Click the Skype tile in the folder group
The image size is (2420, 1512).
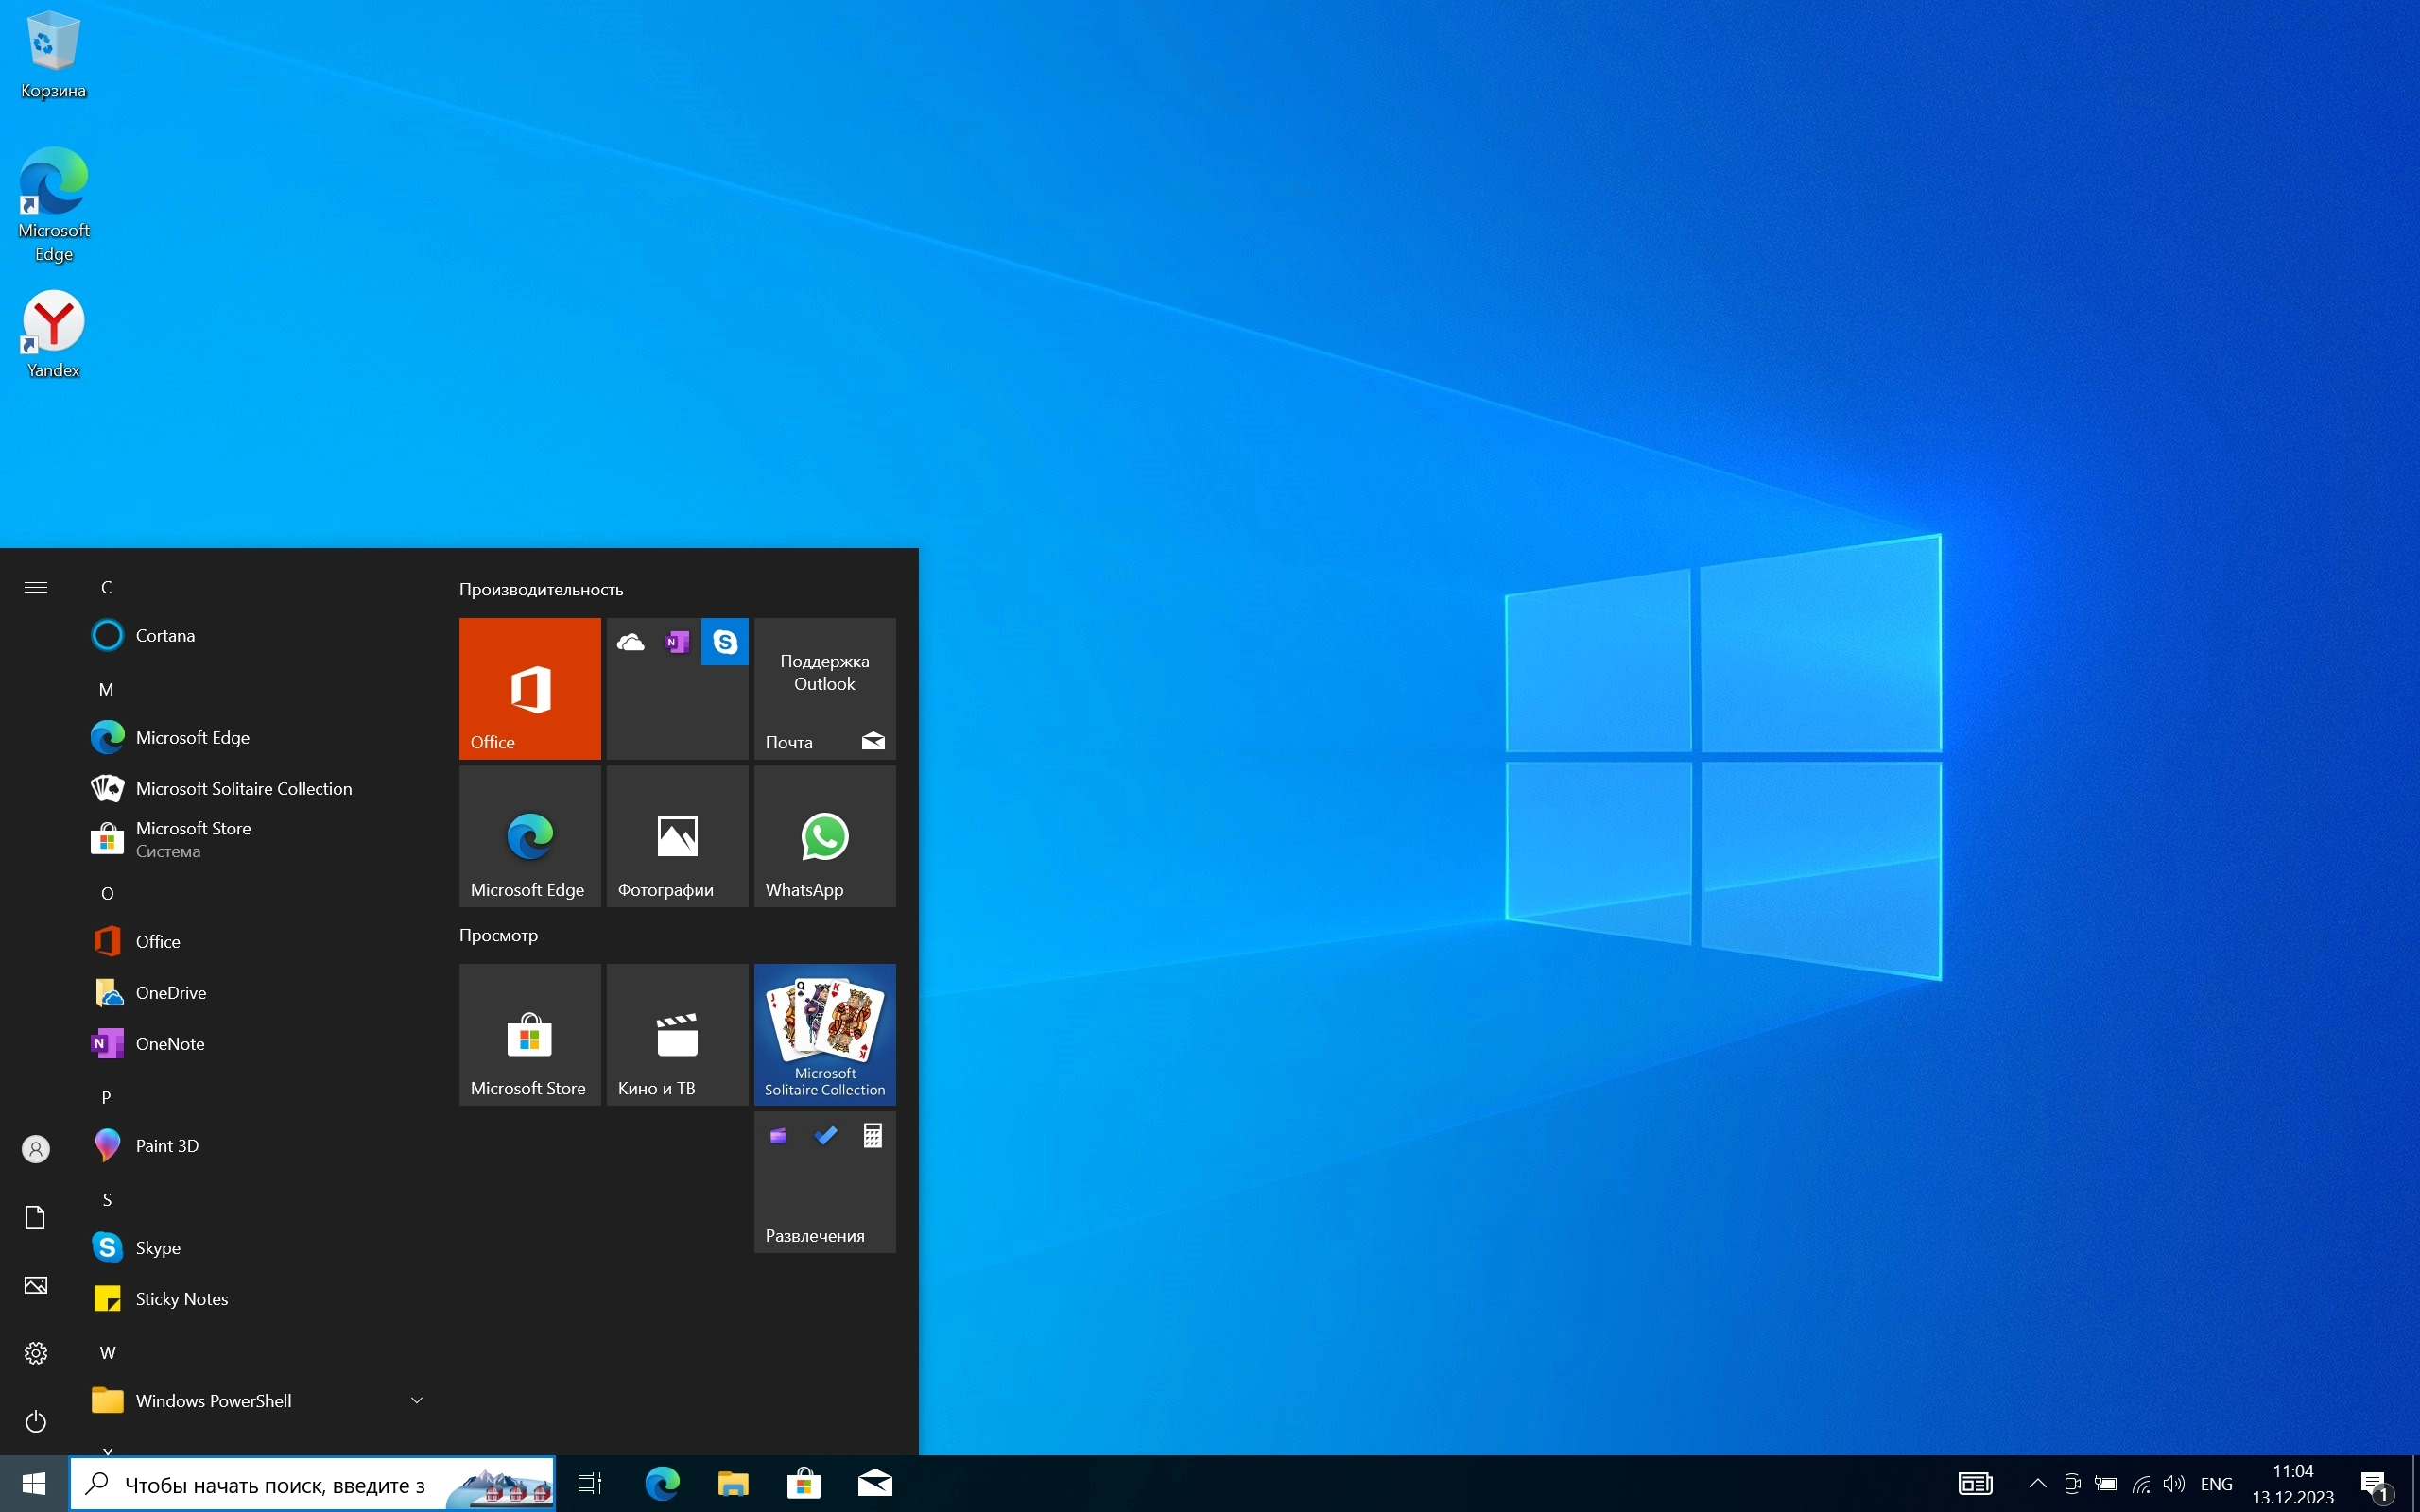pos(725,642)
